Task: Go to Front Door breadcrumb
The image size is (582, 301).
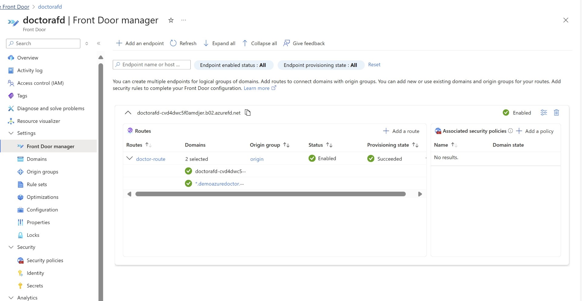Action: pos(15,7)
